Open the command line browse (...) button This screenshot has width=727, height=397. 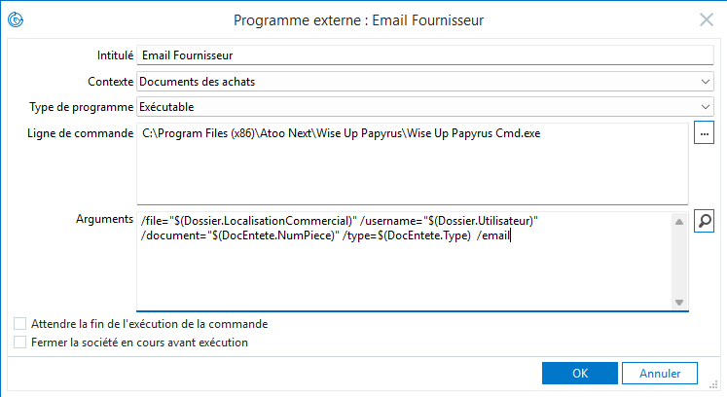click(x=704, y=133)
